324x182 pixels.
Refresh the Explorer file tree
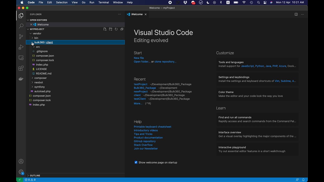116,29
